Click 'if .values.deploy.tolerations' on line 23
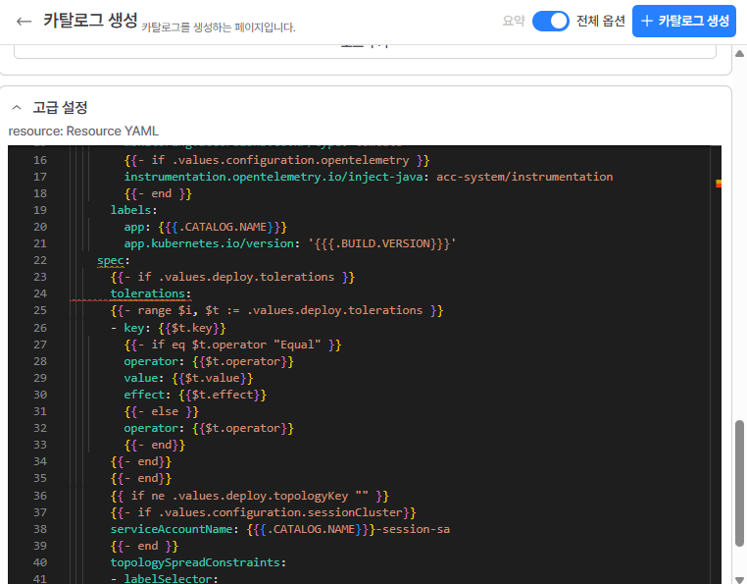This screenshot has height=584, width=747. (x=236, y=277)
